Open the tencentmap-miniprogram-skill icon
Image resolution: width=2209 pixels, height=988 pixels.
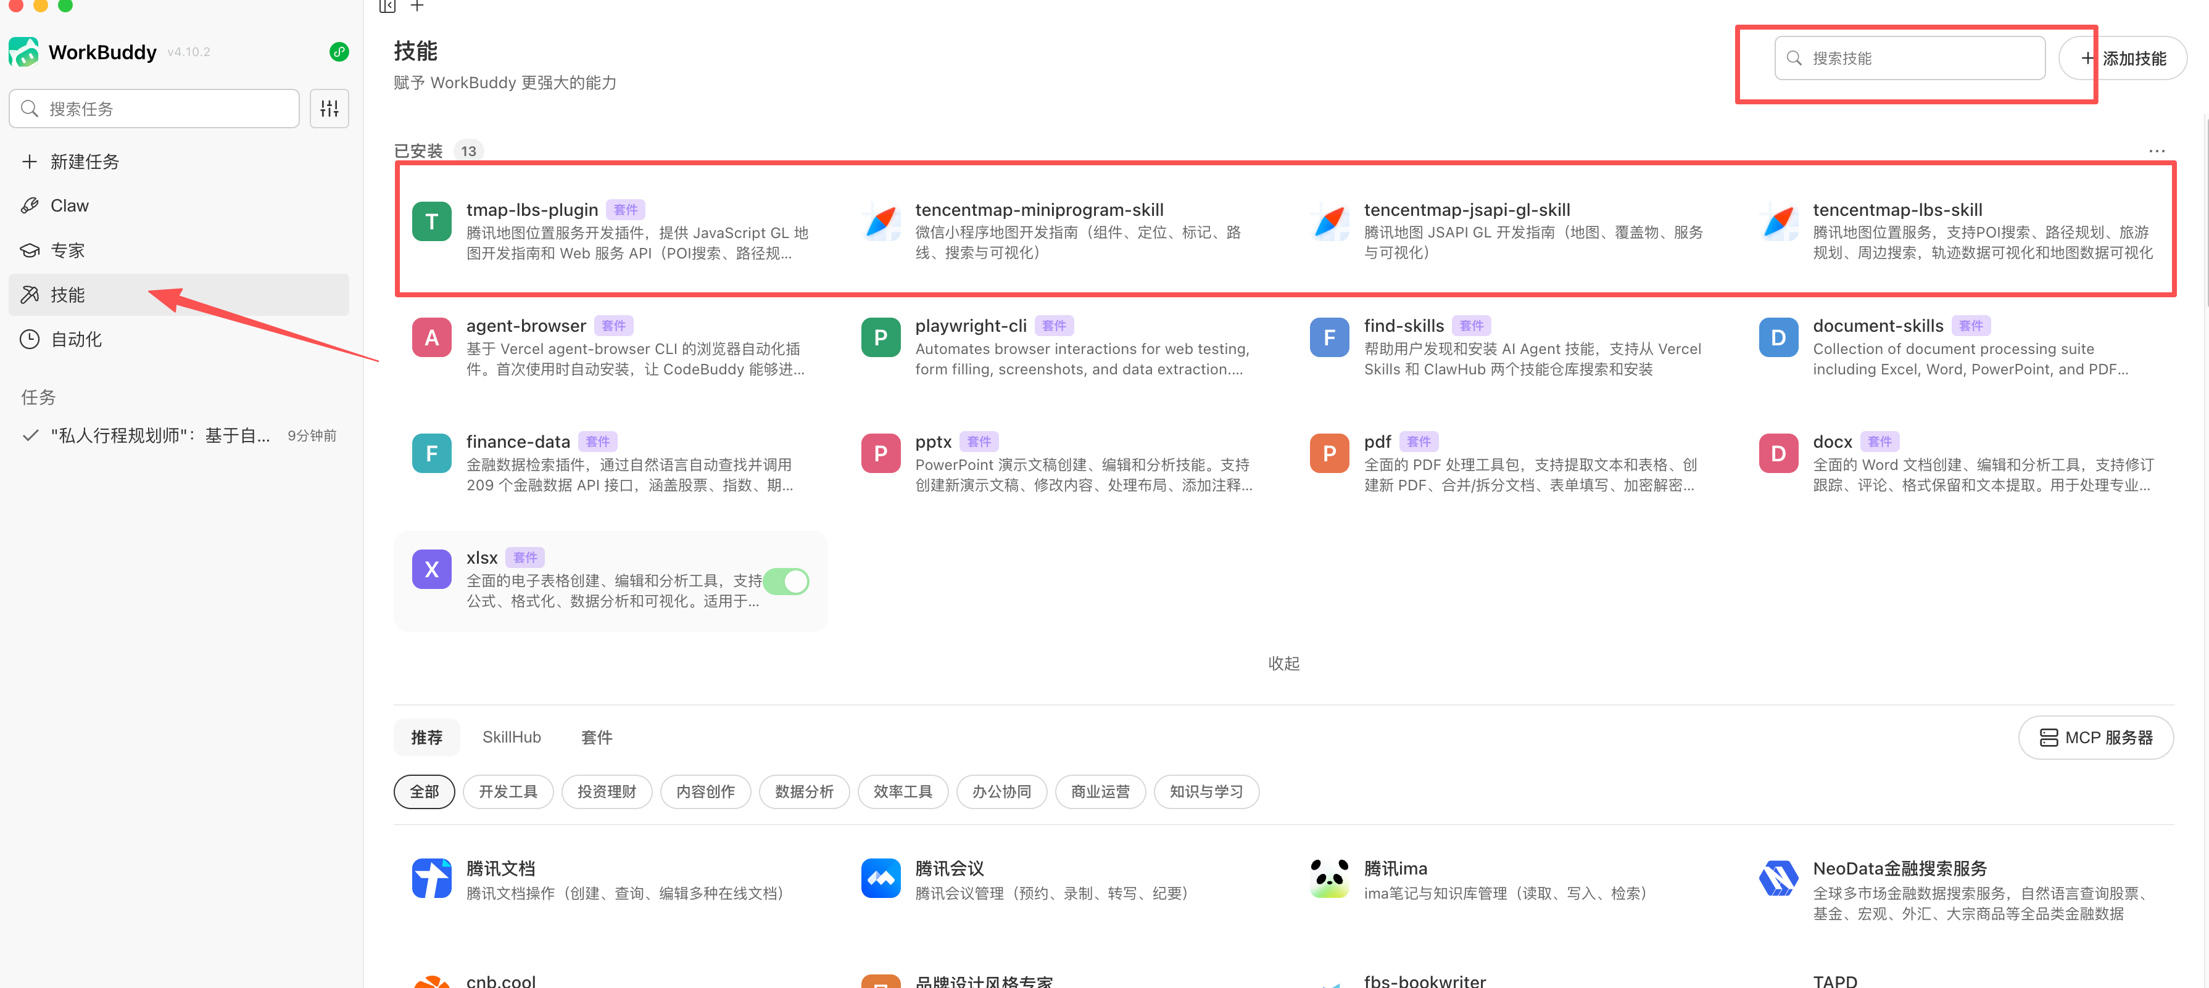(881, 222)
